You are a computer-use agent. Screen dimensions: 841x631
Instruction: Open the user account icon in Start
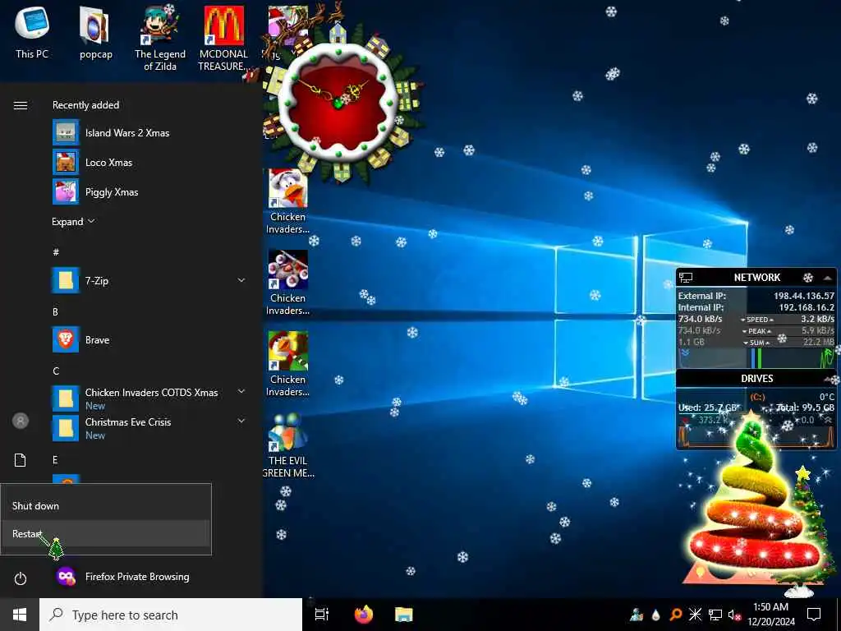[21, 421]
